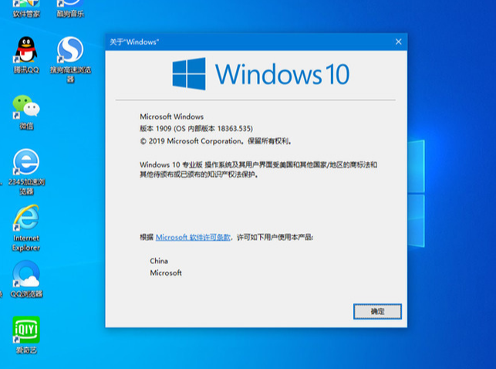496x369 pixels.
Task: Click the 'Microsoft Windows' heading text
Action: point(171,117)
